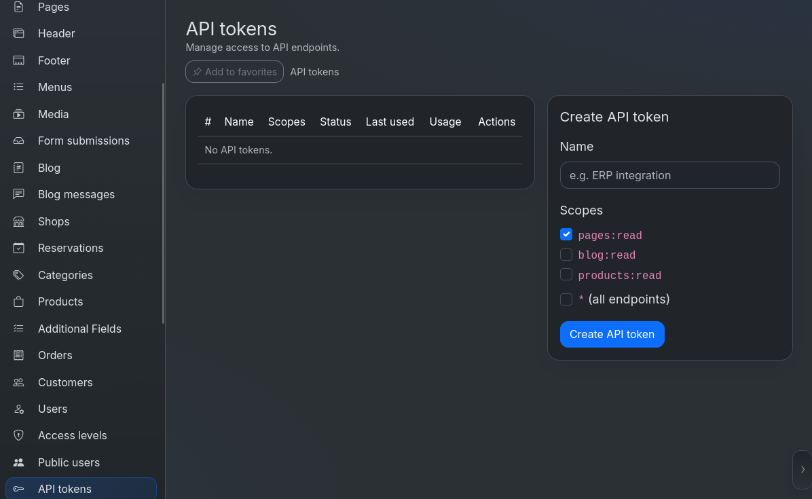Click the API tokens key icon
The width and height of the screenshot is (812, 499).
click(18, 489)
